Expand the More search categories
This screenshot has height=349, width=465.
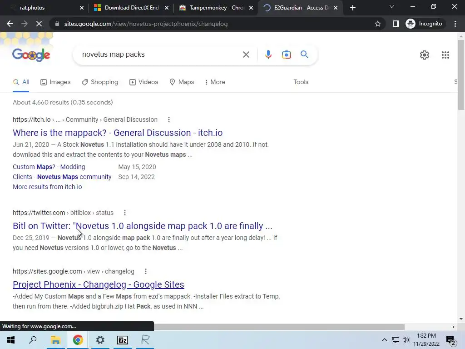[215, 82]
